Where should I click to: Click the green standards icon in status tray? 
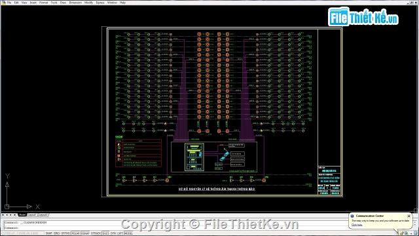(407, 233)
